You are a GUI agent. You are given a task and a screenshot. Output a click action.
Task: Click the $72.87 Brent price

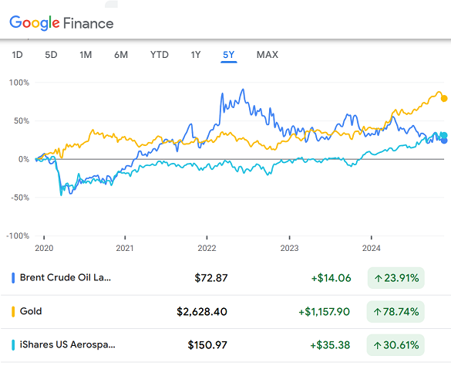[211, 278]
